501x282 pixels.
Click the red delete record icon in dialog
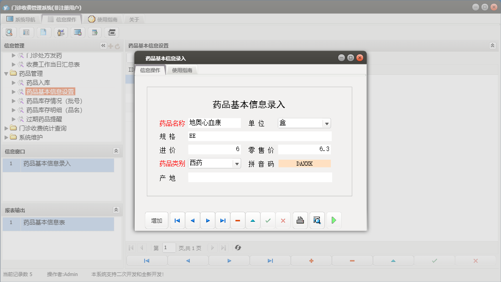tap(237, 220)
